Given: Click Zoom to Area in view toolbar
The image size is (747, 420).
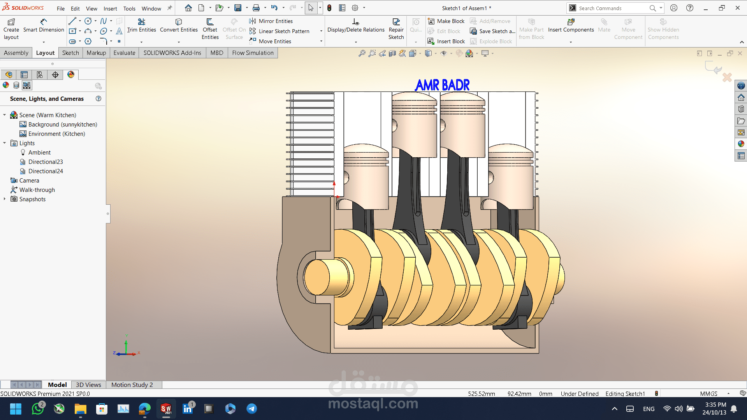Looking at the screenshot, I should 372,53.
